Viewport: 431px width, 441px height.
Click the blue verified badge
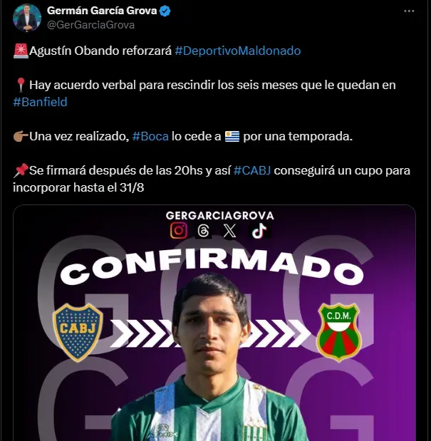pos(165,11)
